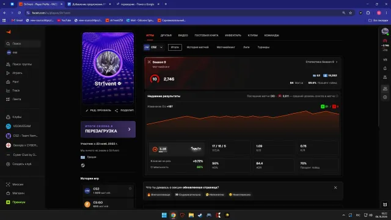Select the level 10 skill badge
This screenshot has width=391, height=220.
coord(155,79)
